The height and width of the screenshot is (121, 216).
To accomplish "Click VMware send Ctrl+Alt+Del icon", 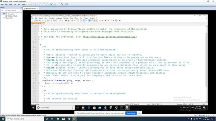I will [x=35, y=4].
